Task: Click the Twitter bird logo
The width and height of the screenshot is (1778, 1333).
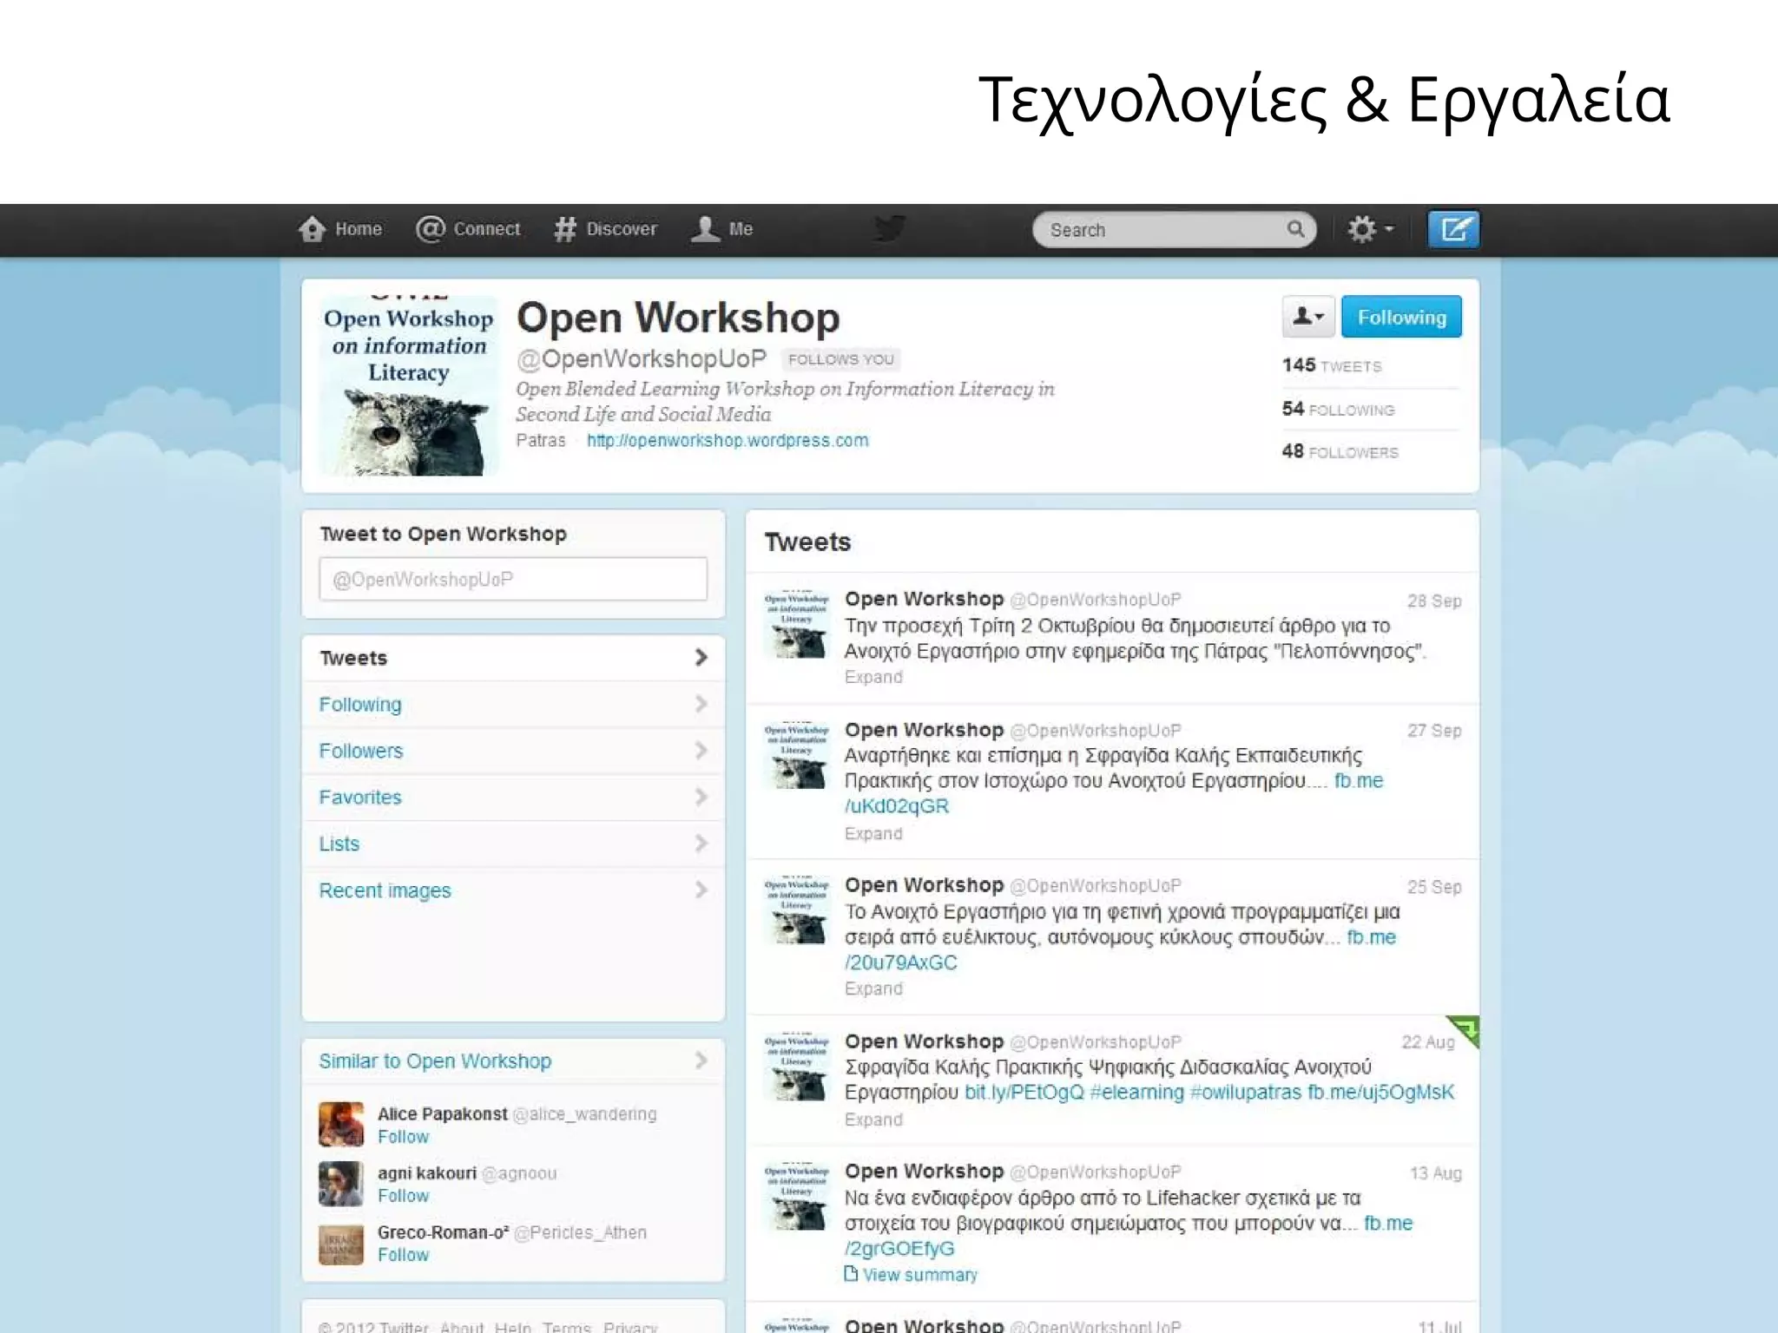Action: click(x=890, y=229)
